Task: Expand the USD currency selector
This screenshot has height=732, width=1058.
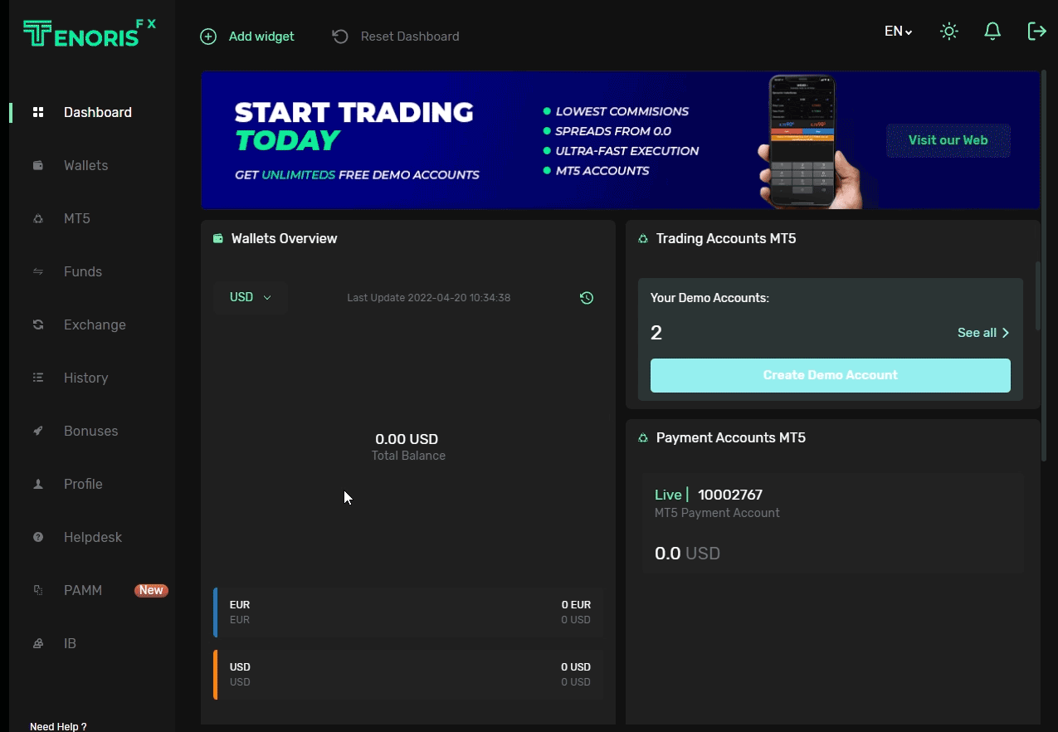Action: pyautogui.click(x=251, y=298)
